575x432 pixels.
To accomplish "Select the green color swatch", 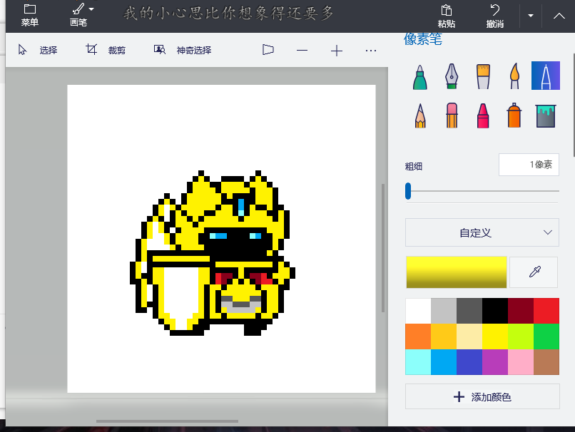I will click(546, 336).
